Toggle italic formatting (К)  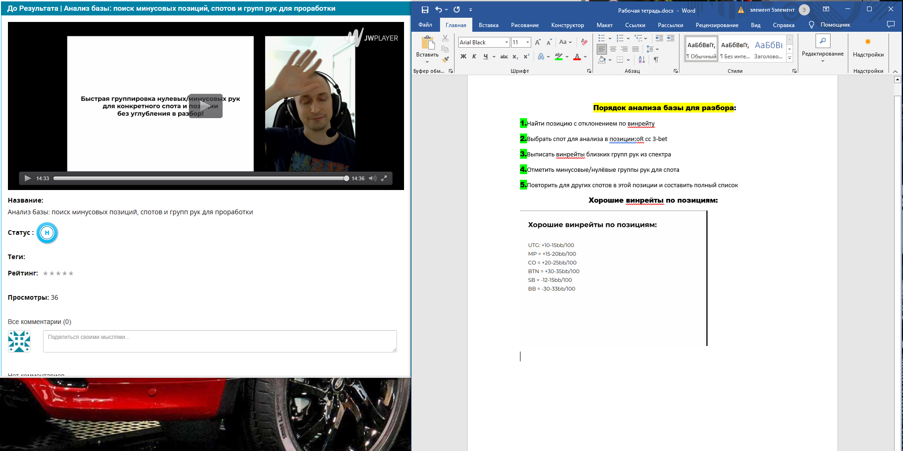(474, 56)
